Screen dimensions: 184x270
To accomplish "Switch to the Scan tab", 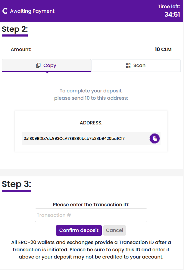I will click(136, 66).
